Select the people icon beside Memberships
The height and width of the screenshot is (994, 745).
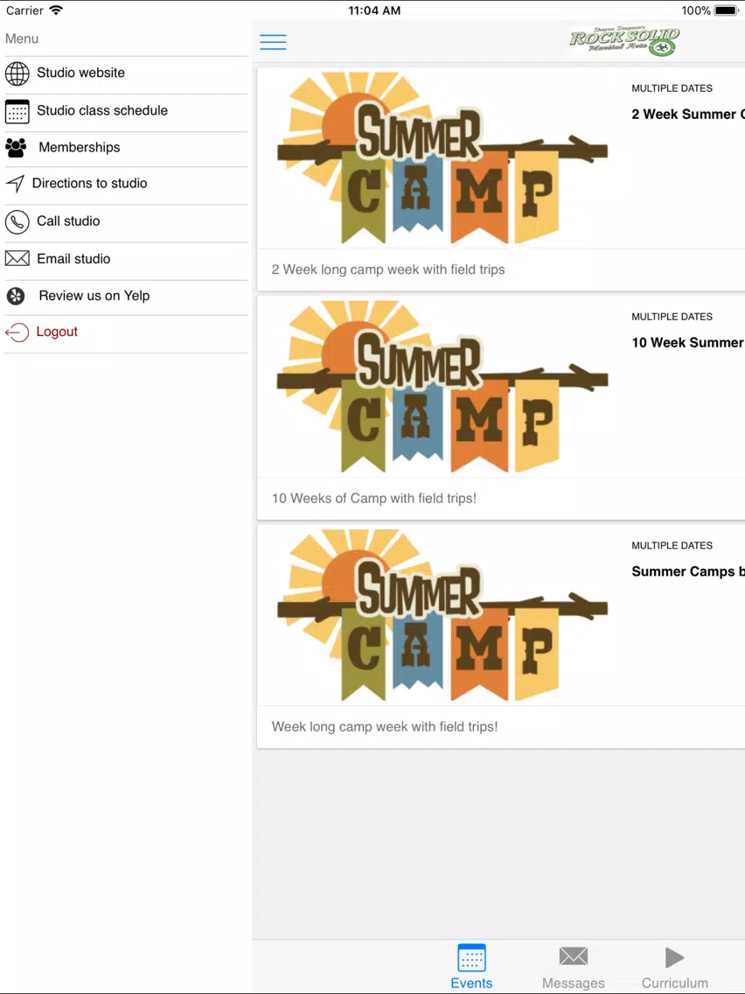(x=16, y=148)
